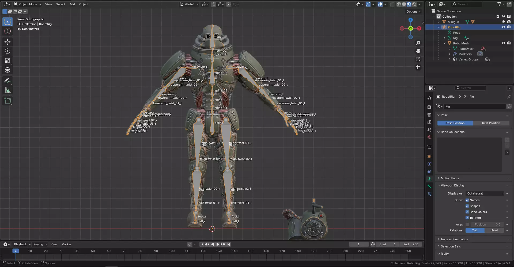Toggle Names display checkbox
The image size is (514, 267).
[467, 200]
